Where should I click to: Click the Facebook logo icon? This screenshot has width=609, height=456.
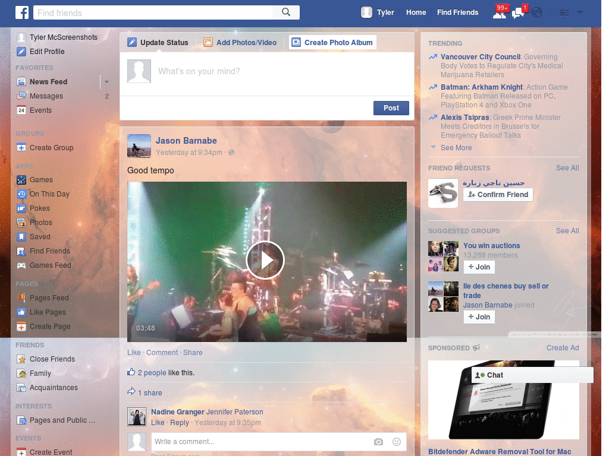(x=22, y=12)
